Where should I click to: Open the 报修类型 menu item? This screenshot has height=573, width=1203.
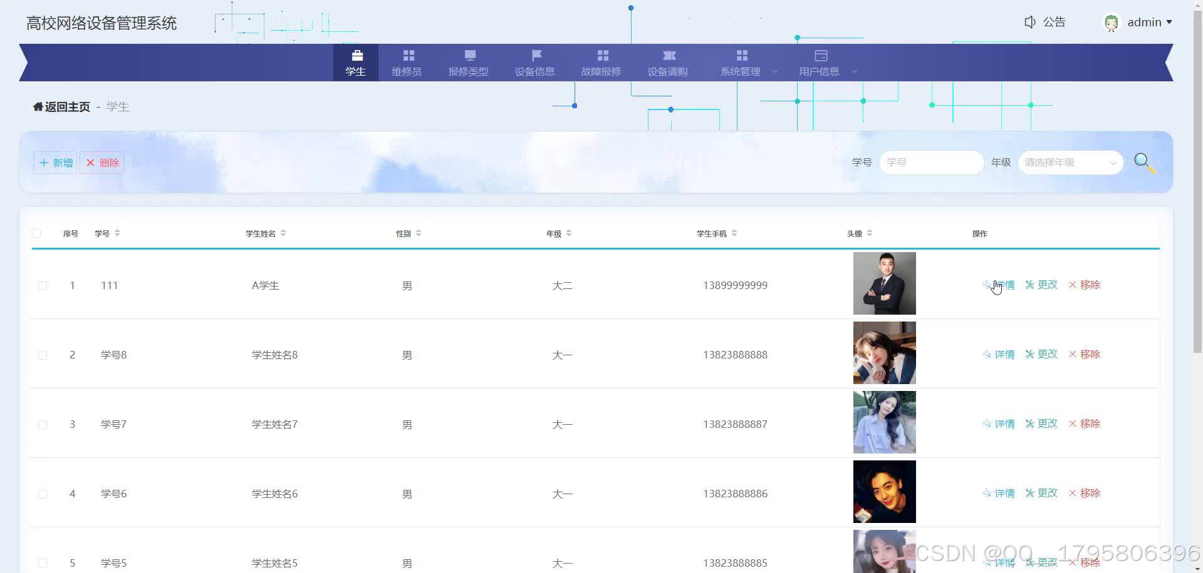click(x=469, y=63)
